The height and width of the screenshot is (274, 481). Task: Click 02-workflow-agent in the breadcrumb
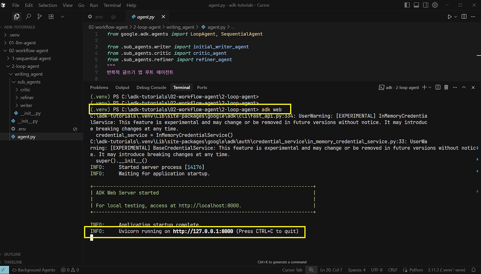pyautogui.click(x=109, y=27)
